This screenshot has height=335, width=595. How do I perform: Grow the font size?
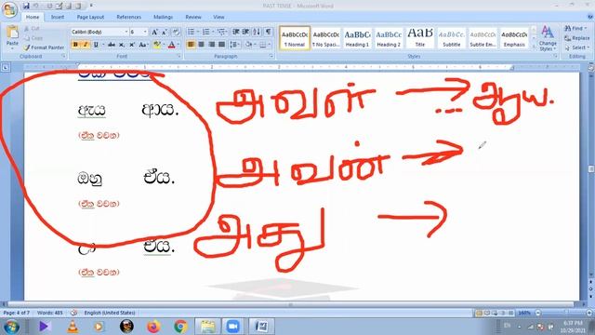[154, 33]
